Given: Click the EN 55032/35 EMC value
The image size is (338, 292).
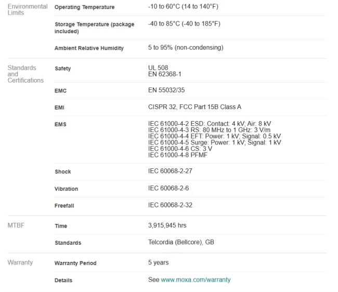Looking at the screenshot, I should (166, 90).
